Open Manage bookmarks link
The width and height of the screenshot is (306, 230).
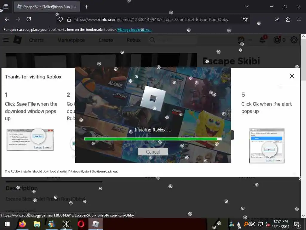coord(134,30)
